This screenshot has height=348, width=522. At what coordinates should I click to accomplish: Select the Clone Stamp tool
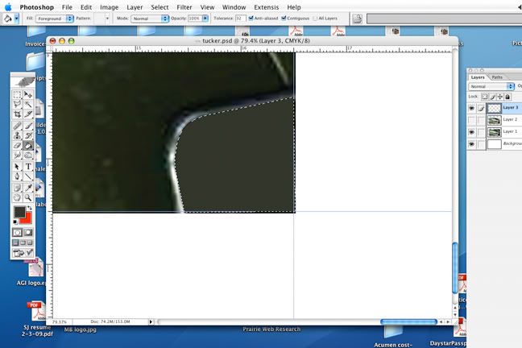(17, 135)
